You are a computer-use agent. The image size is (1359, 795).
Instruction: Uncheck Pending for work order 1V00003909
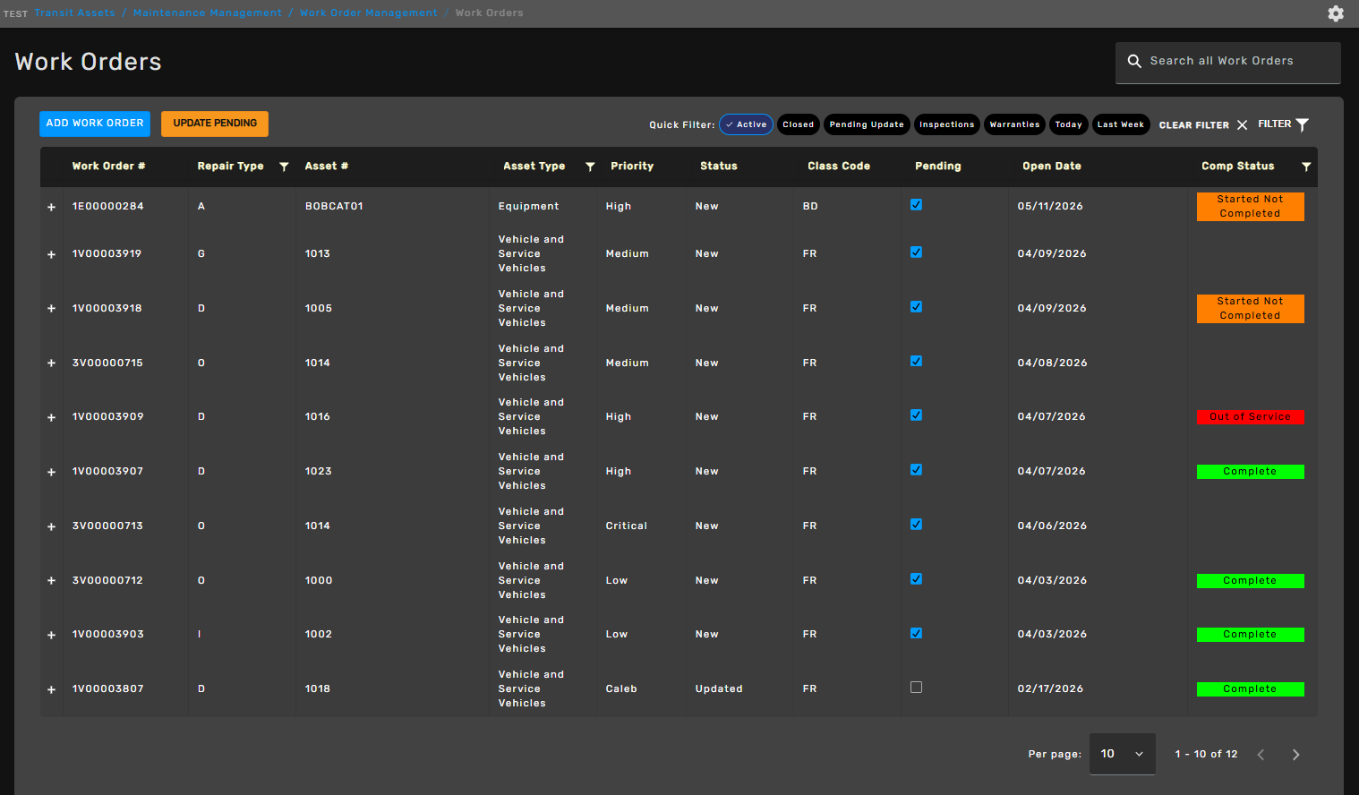916,415
